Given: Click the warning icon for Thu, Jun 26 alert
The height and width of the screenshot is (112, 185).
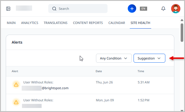Looking at the screenshot, I should click(x=16, y=85).
